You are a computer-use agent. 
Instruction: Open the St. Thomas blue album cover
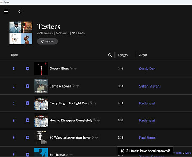(41, 152)
